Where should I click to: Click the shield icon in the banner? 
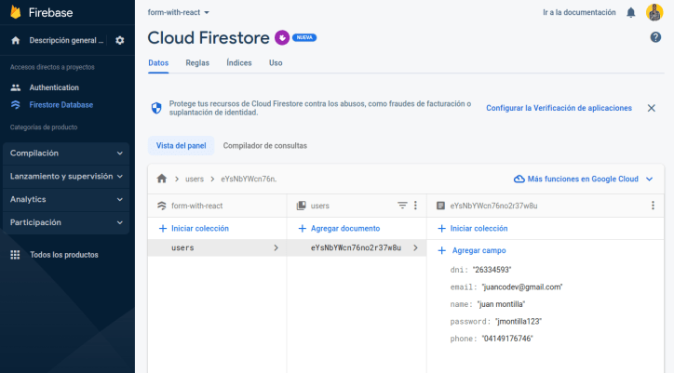click(x=156, y=108)
